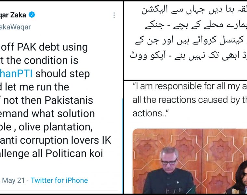Open the oath ceremony photo in tweet
247x195 pixels.
[190, 161]
